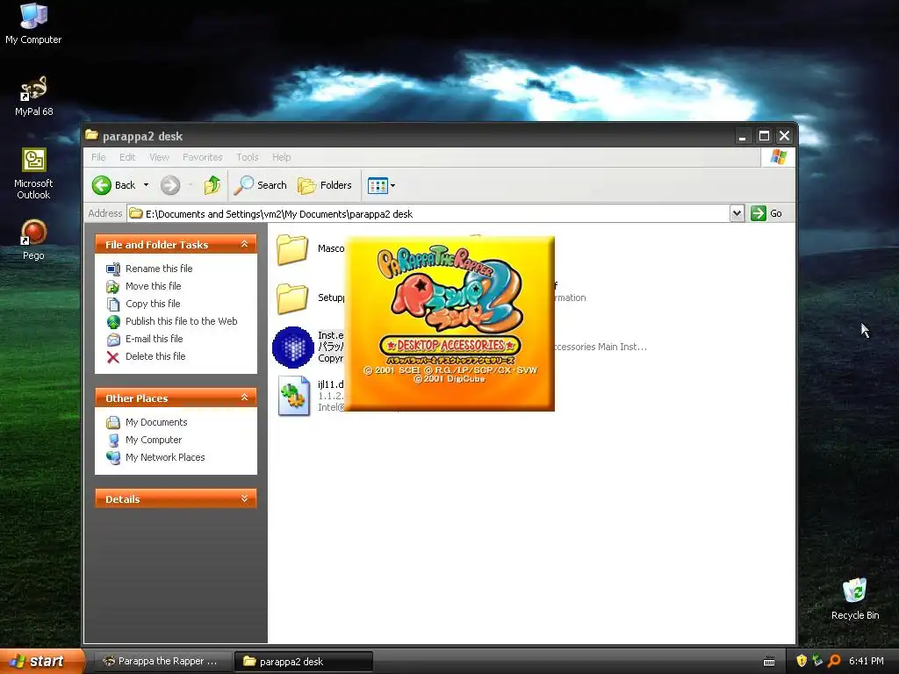Click the Parappa Desktop Accessories splash image
Screen dimensions: 899x674
click(450, 324)
